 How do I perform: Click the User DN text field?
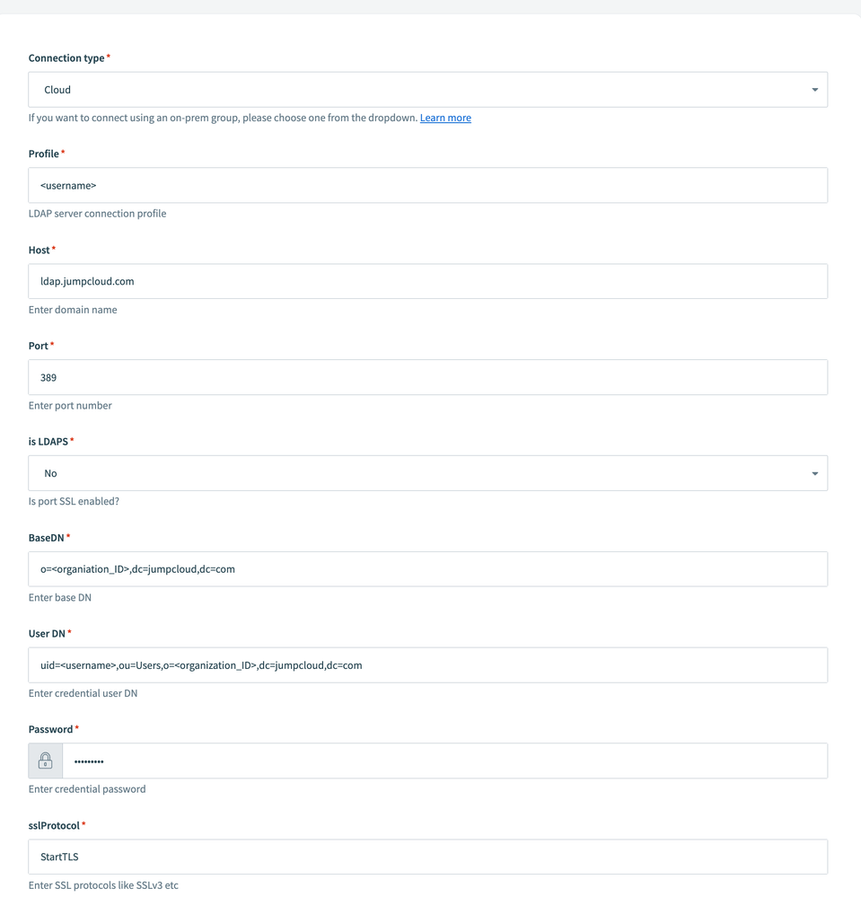click(427, 665)
